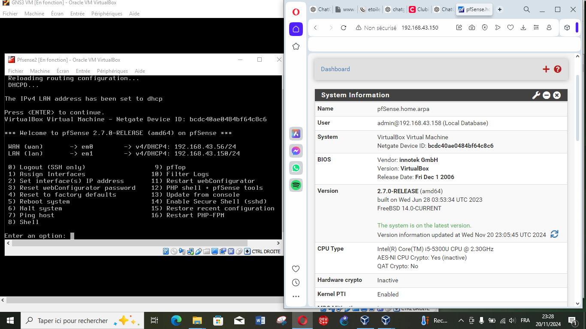Open Opera's Messenger sidebar icon
Screen dimensions: 586x329
(296, 151)
